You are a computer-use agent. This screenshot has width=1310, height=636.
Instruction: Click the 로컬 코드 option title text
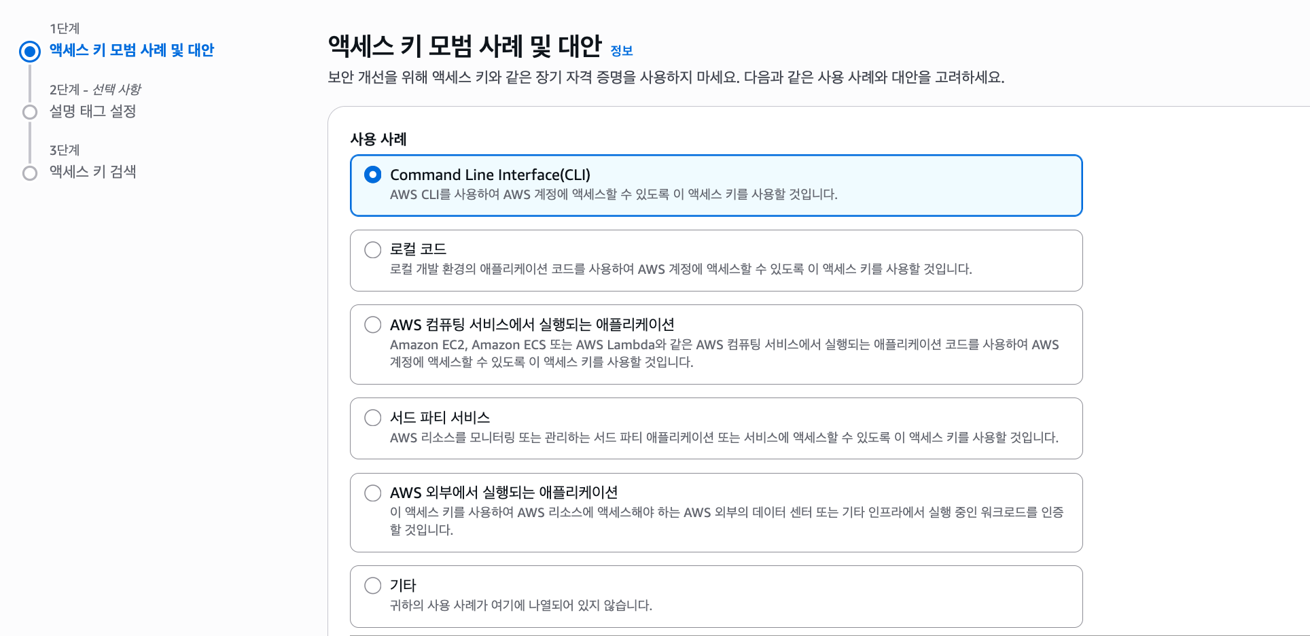pos(418,249)
